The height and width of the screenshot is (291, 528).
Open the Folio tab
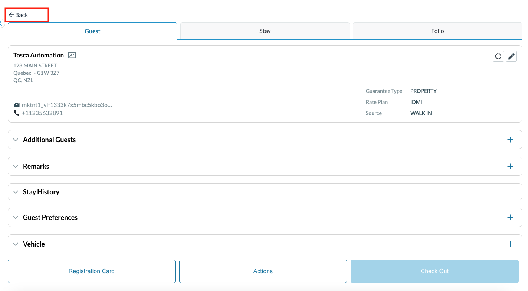point(437,31)
